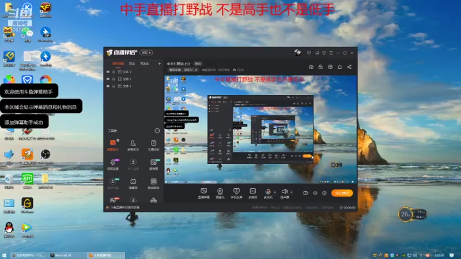Switch to Warcraft III taskbar item
Viewport: 461px width, 259px height.
67,255
